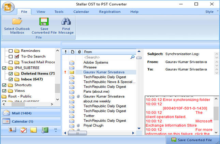Click folder tree scroll down arrow
Screen dimensions: 220x144
(x=58, y=100)
